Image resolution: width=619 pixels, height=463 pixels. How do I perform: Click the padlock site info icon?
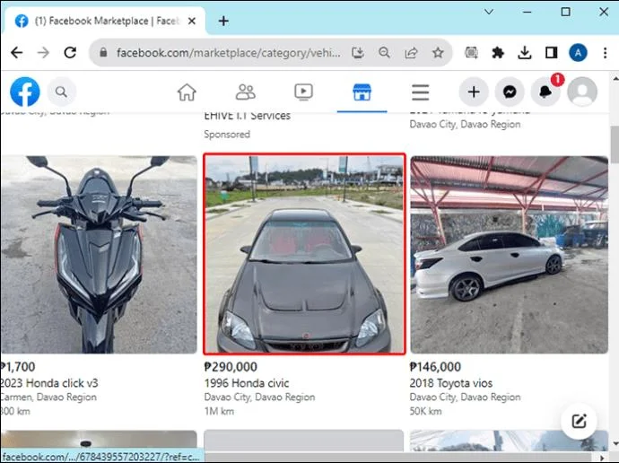point(103,53)
